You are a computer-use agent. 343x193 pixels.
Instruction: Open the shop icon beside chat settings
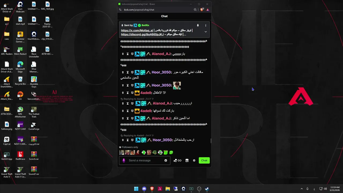tap(187, 161)
